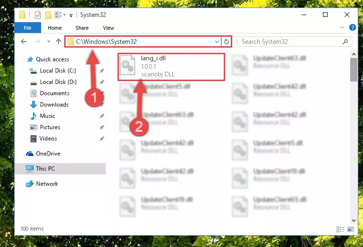Image resolution: width=363 pixels, height=247 pixels.
Task: Go forward with the right arrow
Action: coord(37,41)
